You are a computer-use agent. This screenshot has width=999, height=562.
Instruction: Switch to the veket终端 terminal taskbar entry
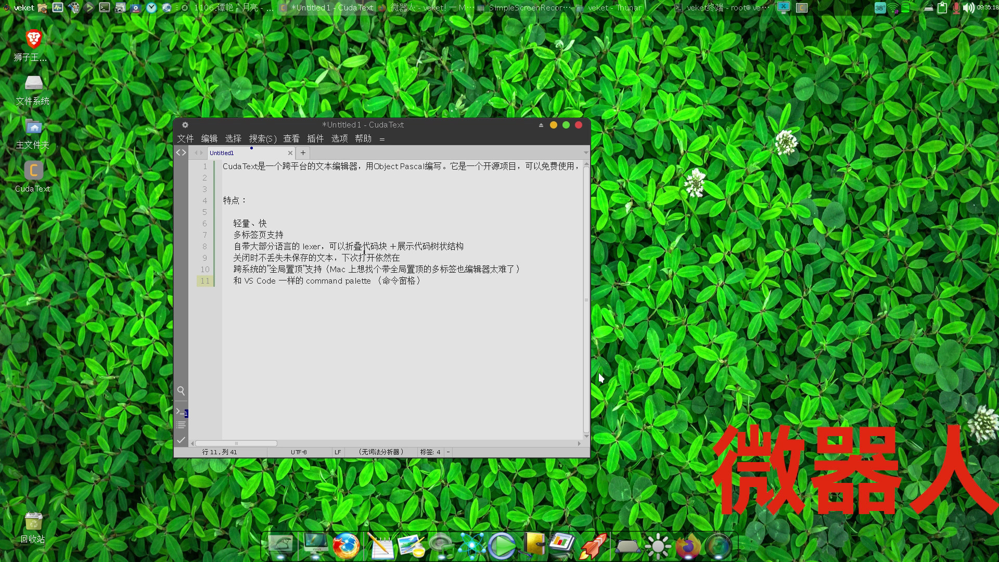coord(722,7)
